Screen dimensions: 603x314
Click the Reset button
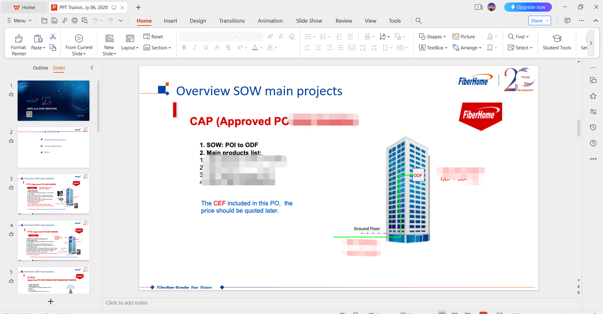153,36
